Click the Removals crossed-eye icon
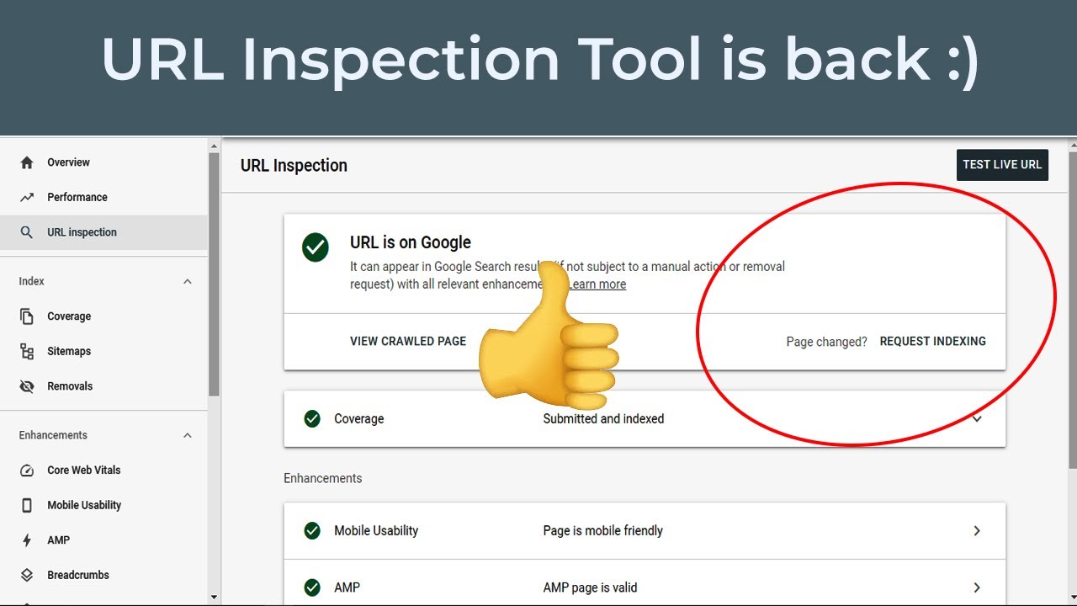This screenshot has width=1077, height=606. [27, 386]
